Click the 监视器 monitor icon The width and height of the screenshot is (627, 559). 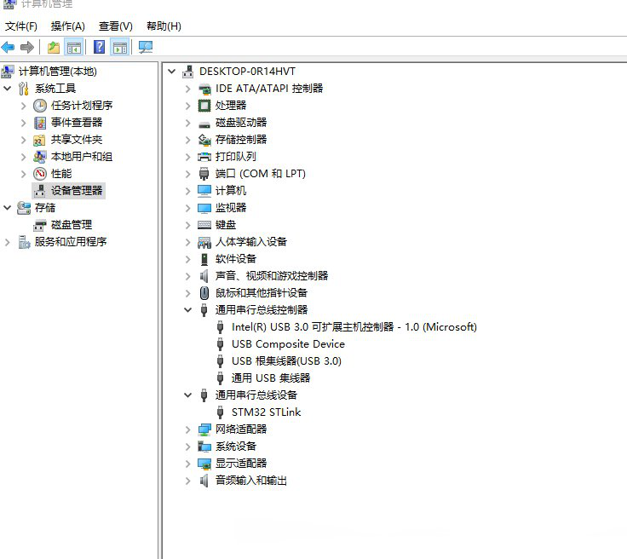pos(204,208)
